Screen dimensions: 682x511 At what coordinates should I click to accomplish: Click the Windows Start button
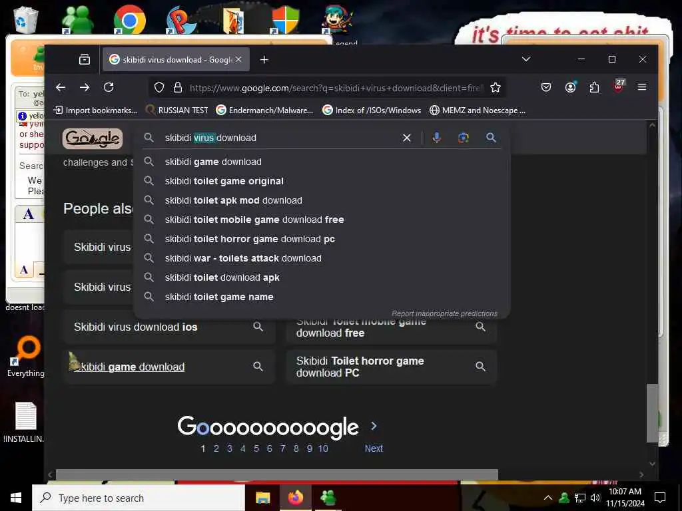[x=16, y=498]
